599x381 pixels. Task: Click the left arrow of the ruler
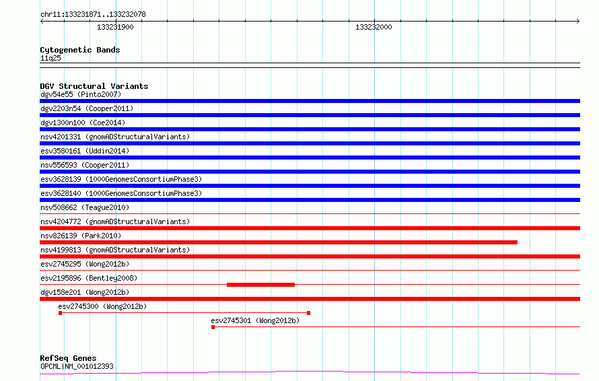point(42,22)
